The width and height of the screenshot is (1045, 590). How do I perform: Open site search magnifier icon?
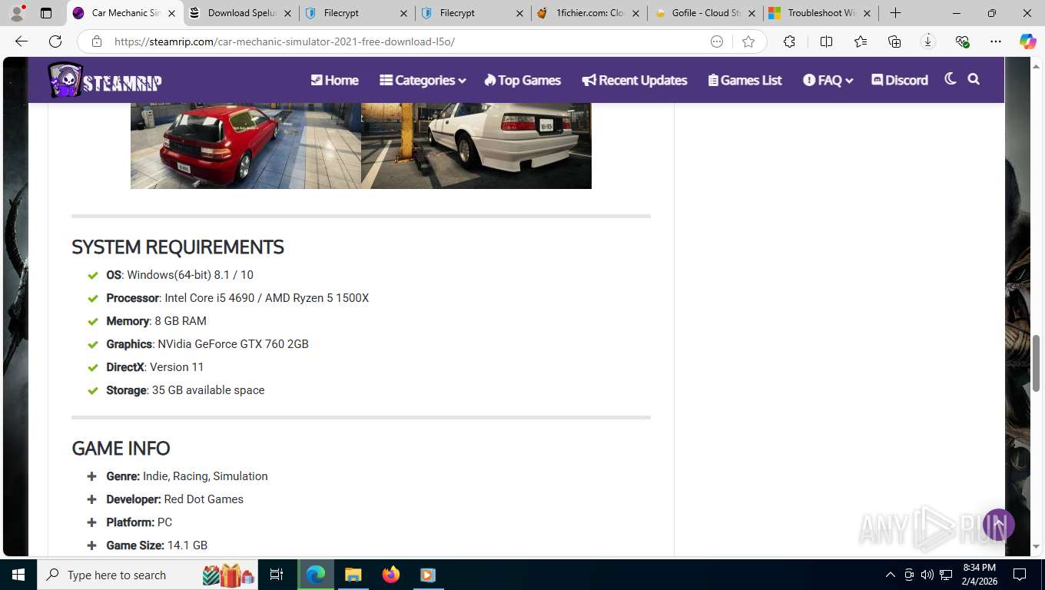(974, 79)
